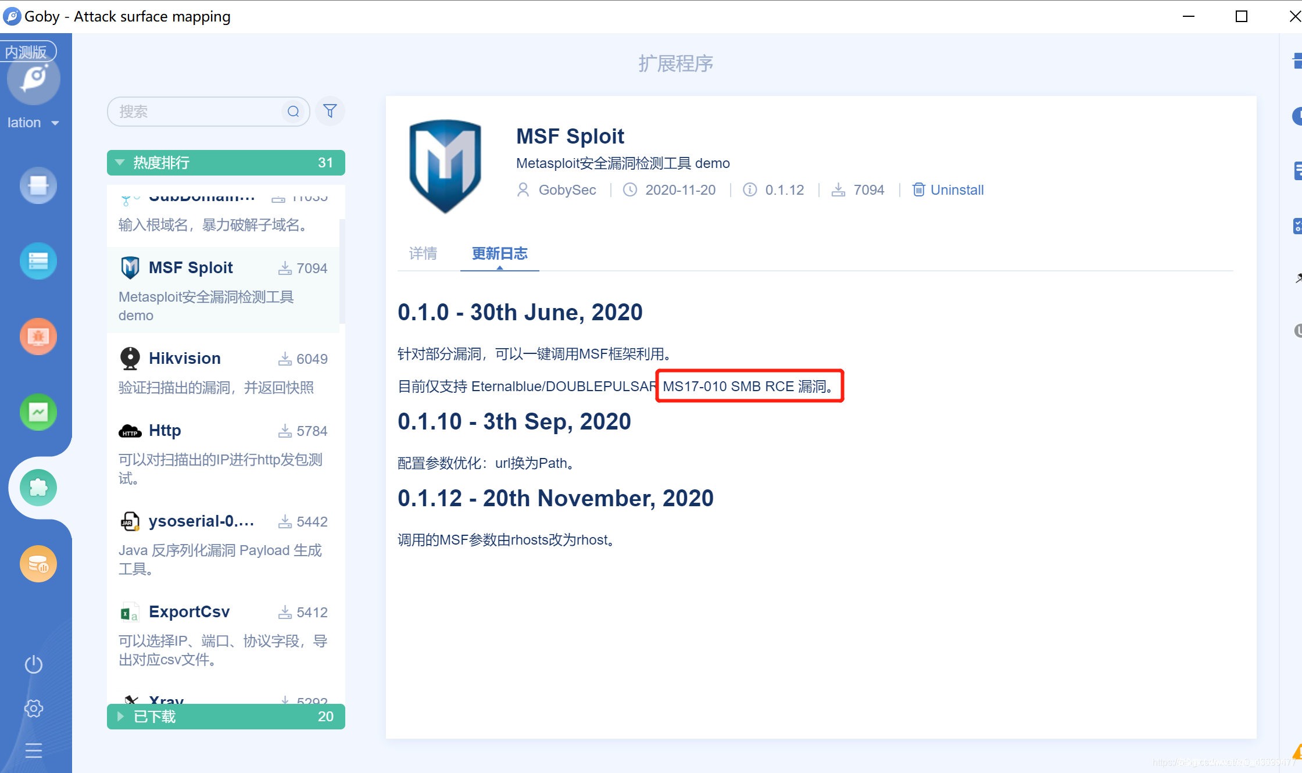Open the assets list sidebar icon
The height and width of the screenshot is (773, 1302).
[x=38, y=261]
